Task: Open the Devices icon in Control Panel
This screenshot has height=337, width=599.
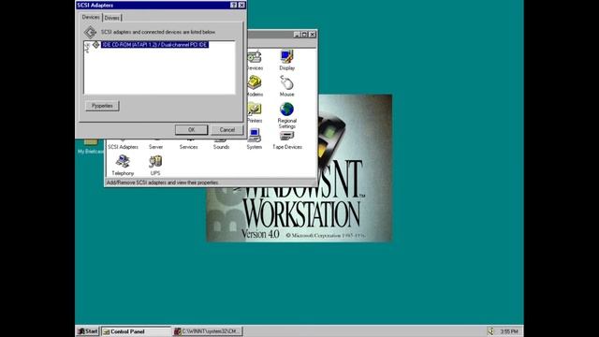Action: [255, 57]
